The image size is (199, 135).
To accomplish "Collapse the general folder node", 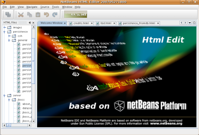I will (x=9, y=40).
